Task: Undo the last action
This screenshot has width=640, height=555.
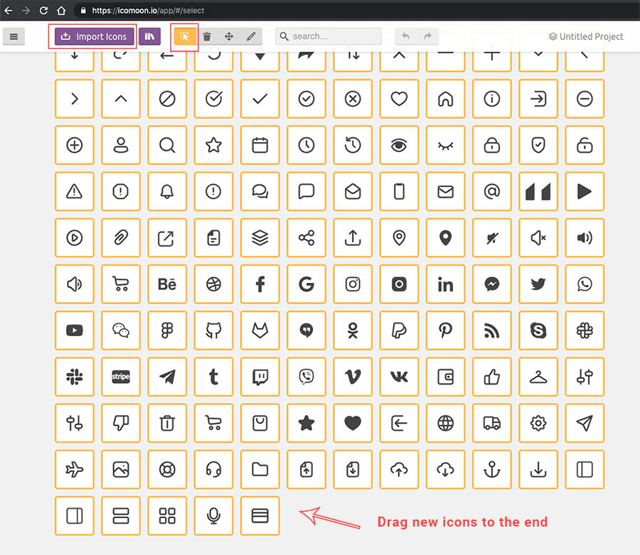Action: click(405, 36)
